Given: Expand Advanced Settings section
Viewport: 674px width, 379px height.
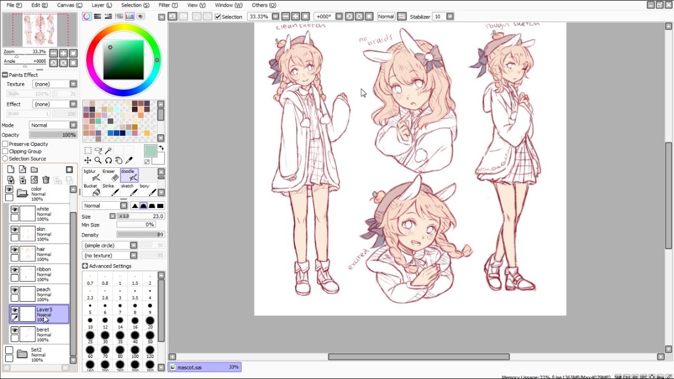Looking at the screenshot, I should click(x=85, y=266).
